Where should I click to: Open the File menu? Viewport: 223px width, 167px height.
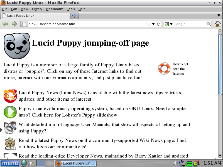click(x=4, y=9)
